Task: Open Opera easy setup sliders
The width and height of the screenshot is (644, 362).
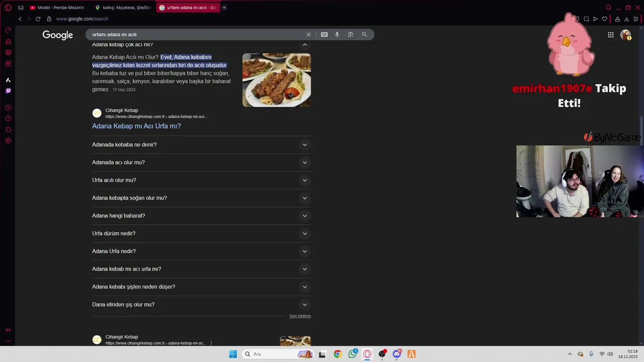Action: 635,19
